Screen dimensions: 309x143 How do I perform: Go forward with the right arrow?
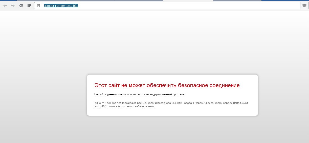(x=13, y=6)
